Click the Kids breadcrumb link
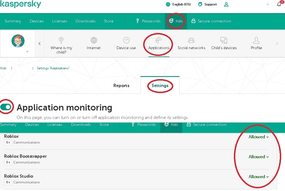 tap(3, 68)
